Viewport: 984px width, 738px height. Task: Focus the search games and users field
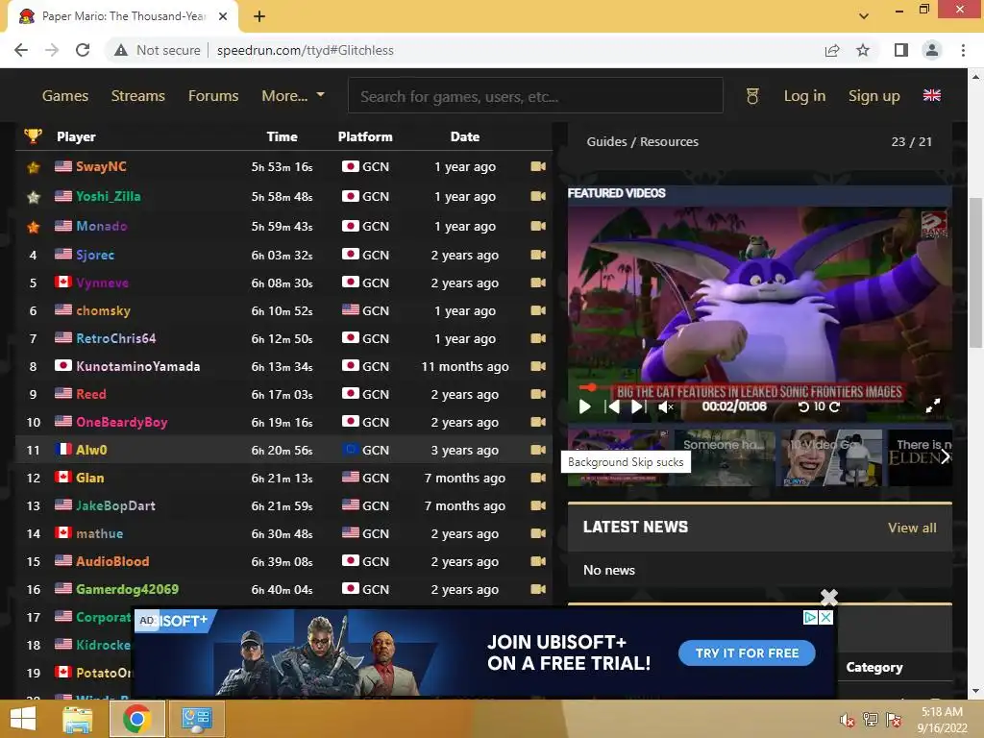535,95
